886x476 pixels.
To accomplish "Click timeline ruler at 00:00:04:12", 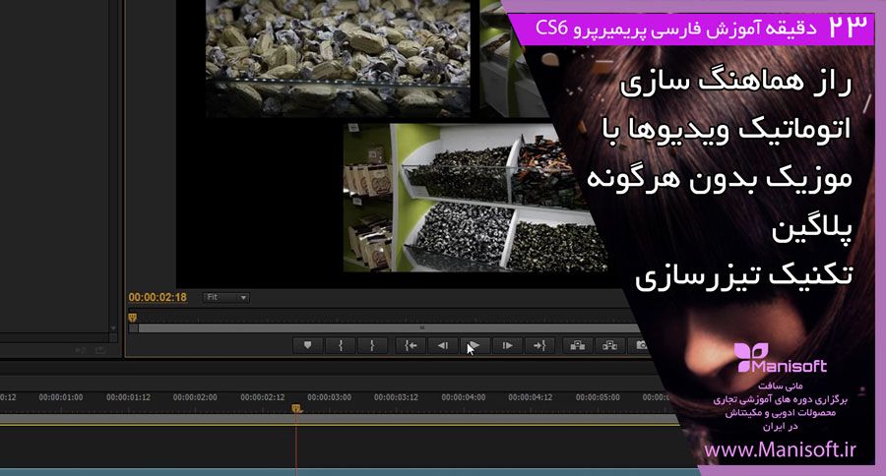I will [530, 397].
